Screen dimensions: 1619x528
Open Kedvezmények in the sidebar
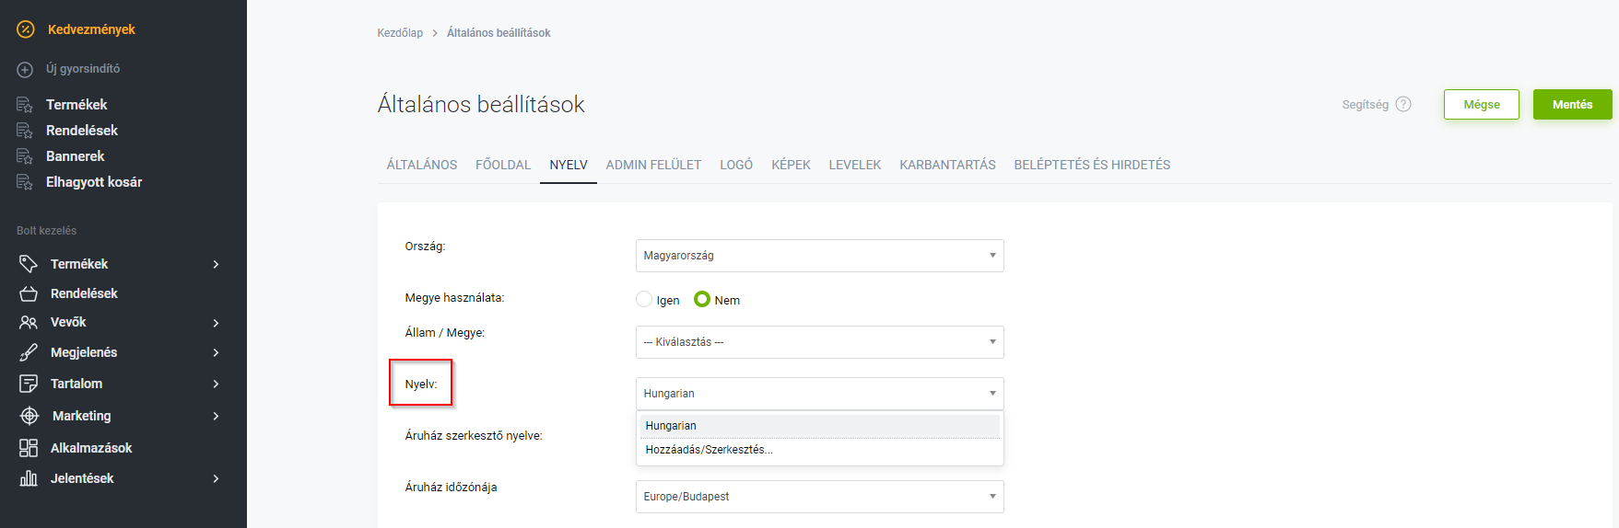point(91,29)
